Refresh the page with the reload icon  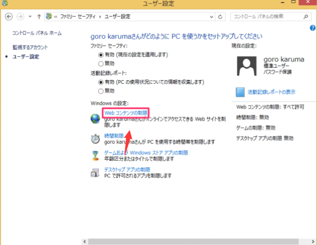point(220,17)
